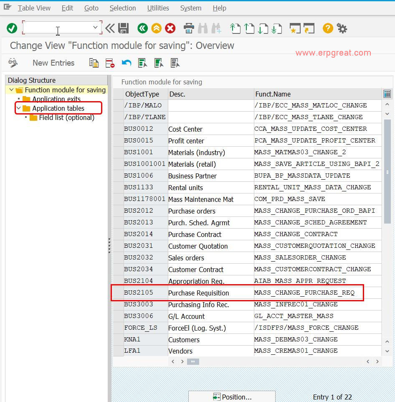The width and height of the screenshot is (395, 402).
Task: Go to Last Page icon
Action: [x=277, y=28]
